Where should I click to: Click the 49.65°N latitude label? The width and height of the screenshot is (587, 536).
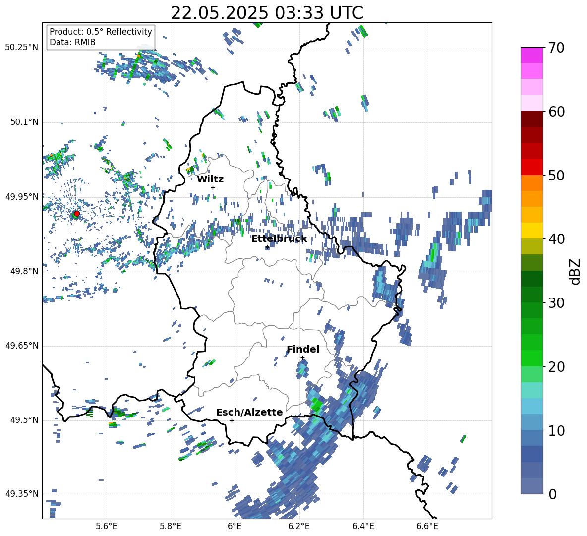click(x=22, y=346)
